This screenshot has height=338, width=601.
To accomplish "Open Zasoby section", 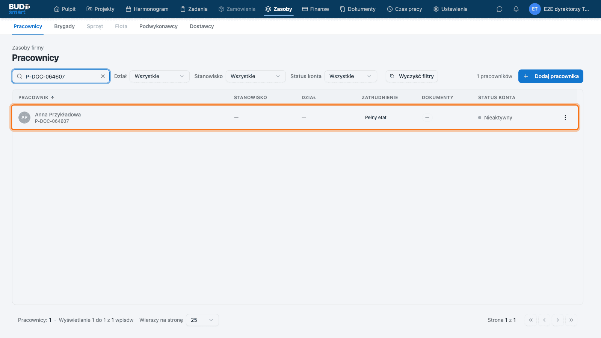I will click(279, 9).
